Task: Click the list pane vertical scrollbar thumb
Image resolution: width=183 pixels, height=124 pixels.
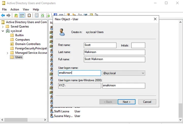Action: click(180, 110)
